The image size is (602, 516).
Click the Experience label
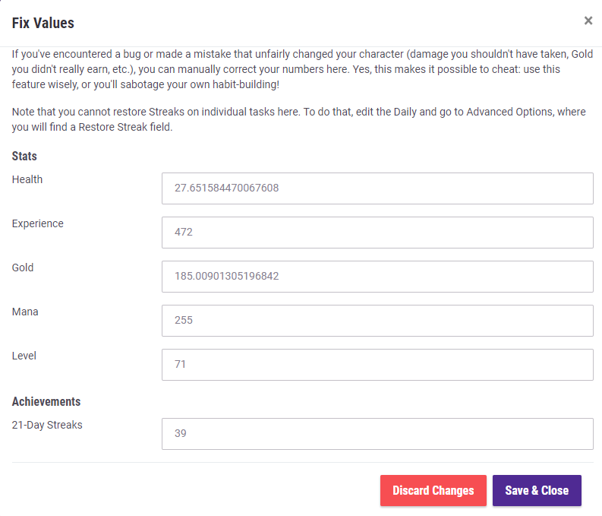38,224
